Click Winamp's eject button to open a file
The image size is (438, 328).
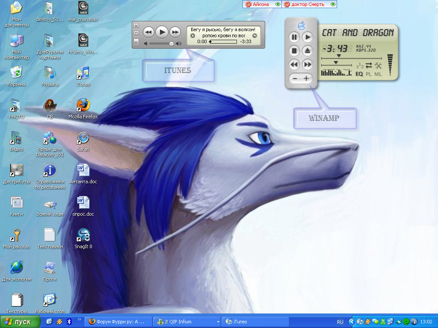308,51
